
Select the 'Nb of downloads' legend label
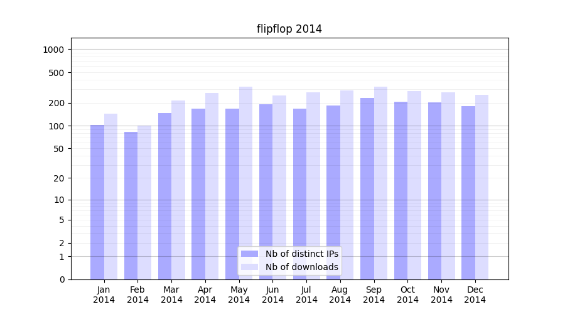[x=301, y=267]
